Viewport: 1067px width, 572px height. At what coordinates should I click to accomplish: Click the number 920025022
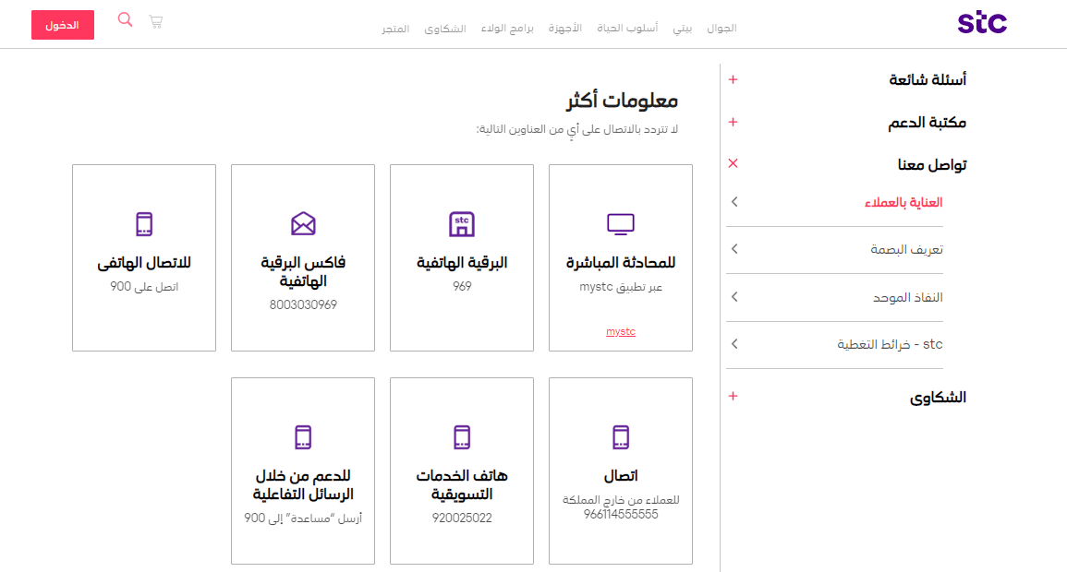tap(462, 518)
